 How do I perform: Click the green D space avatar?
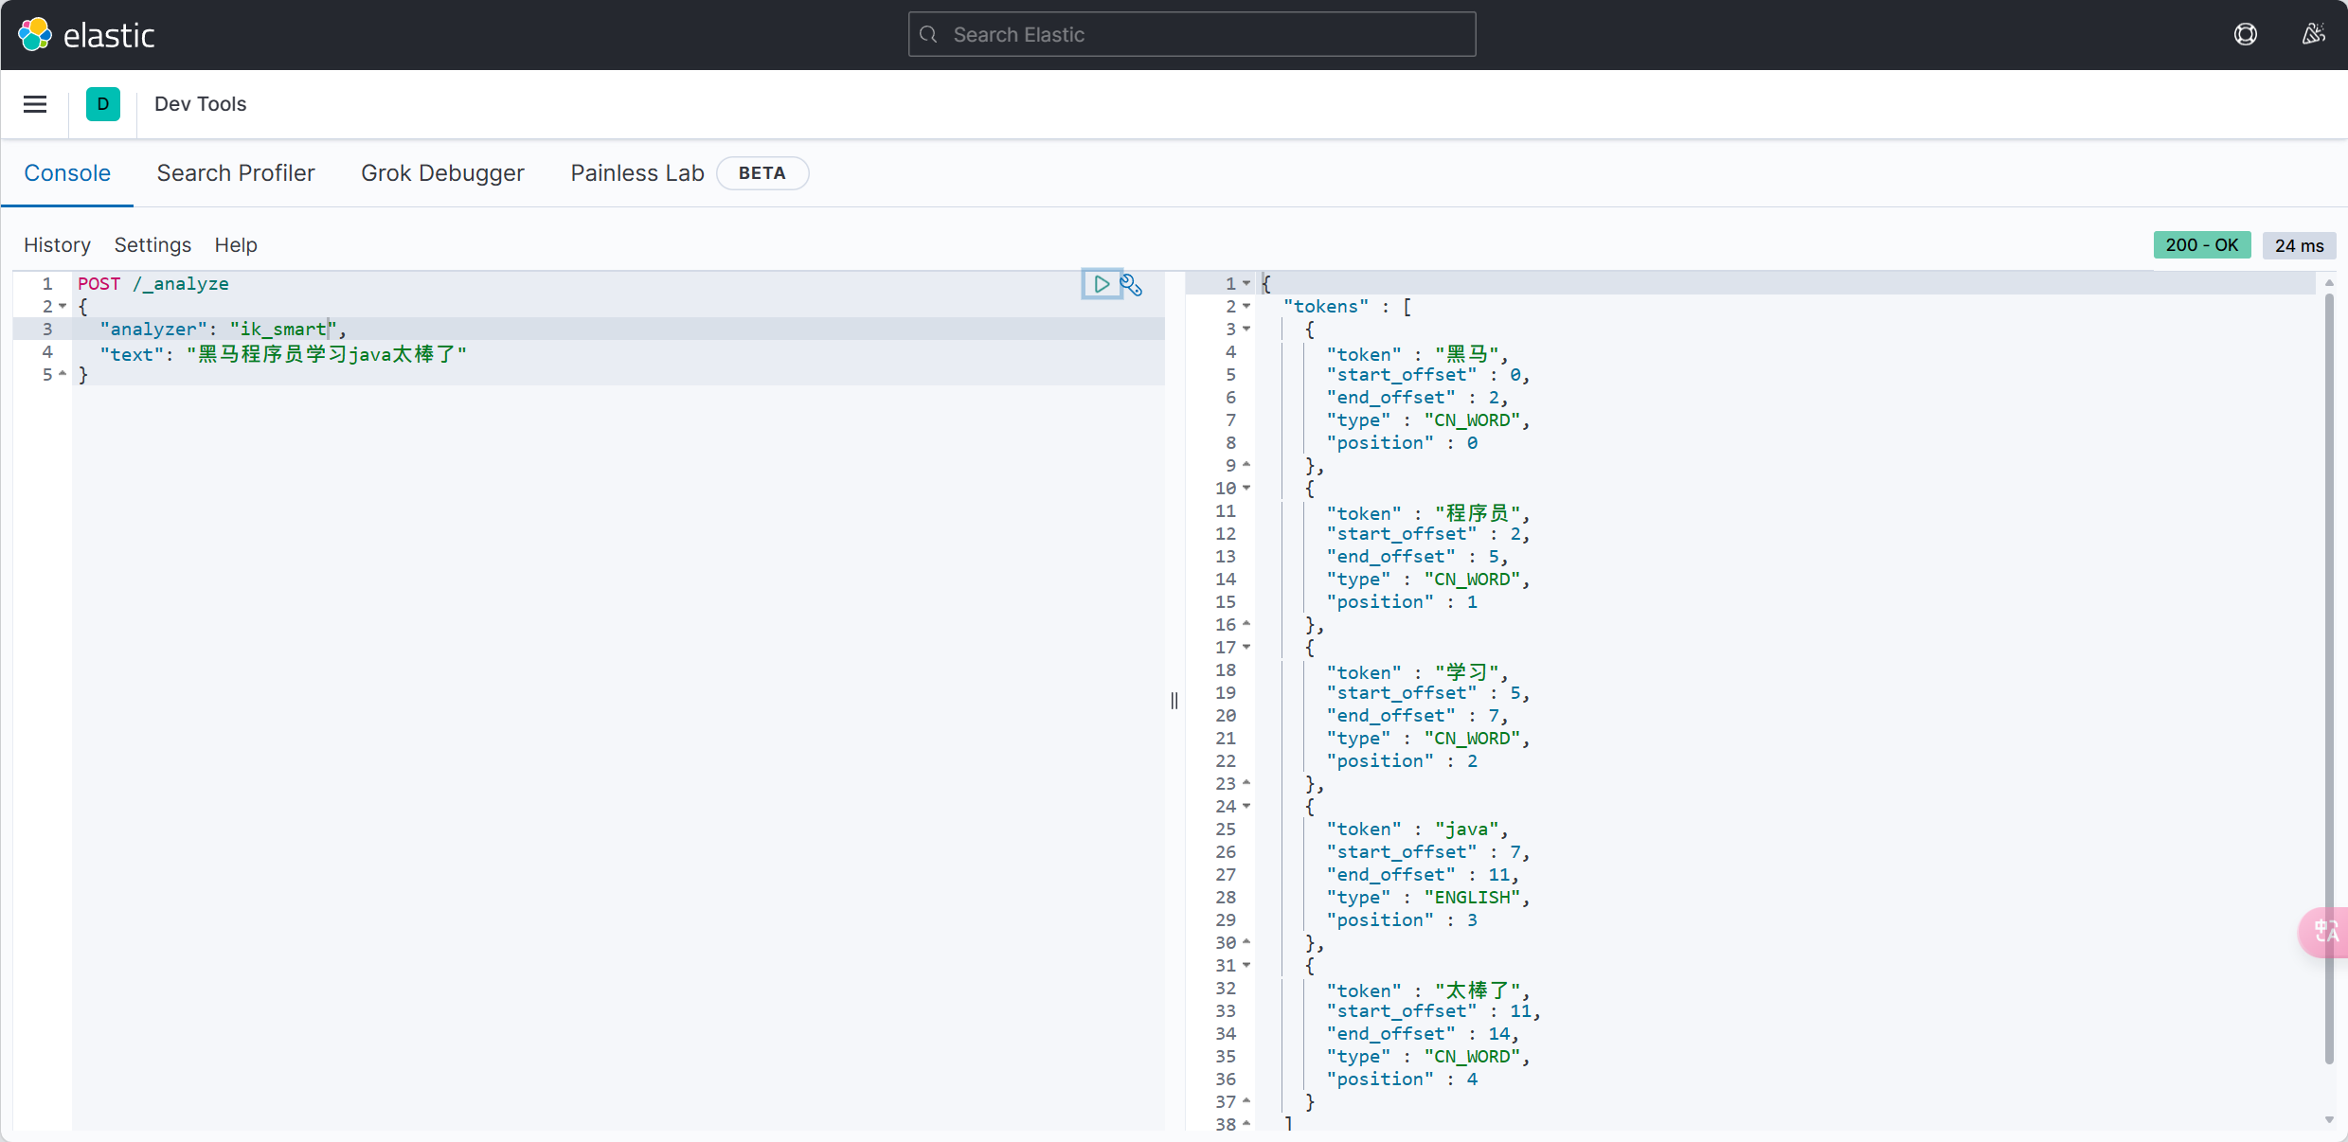[103, 104]
